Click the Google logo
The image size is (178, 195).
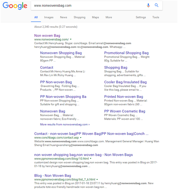15,6
